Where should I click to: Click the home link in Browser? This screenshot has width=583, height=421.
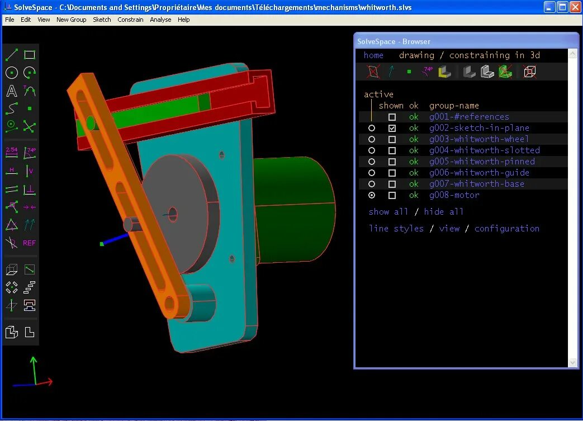(x=373, y=55)
